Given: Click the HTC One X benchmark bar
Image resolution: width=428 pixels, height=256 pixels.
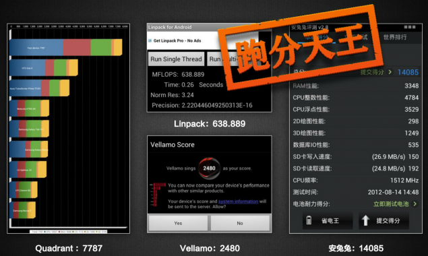Looking at the screenshot, I should pos(43,67).
